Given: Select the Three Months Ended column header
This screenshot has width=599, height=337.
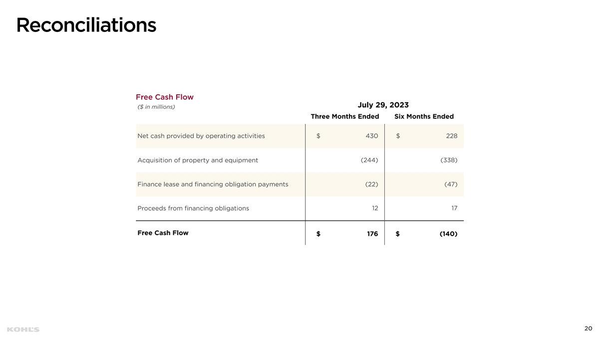Looking at the screenshot, I should pyautogui.click(x=345, y=116).
